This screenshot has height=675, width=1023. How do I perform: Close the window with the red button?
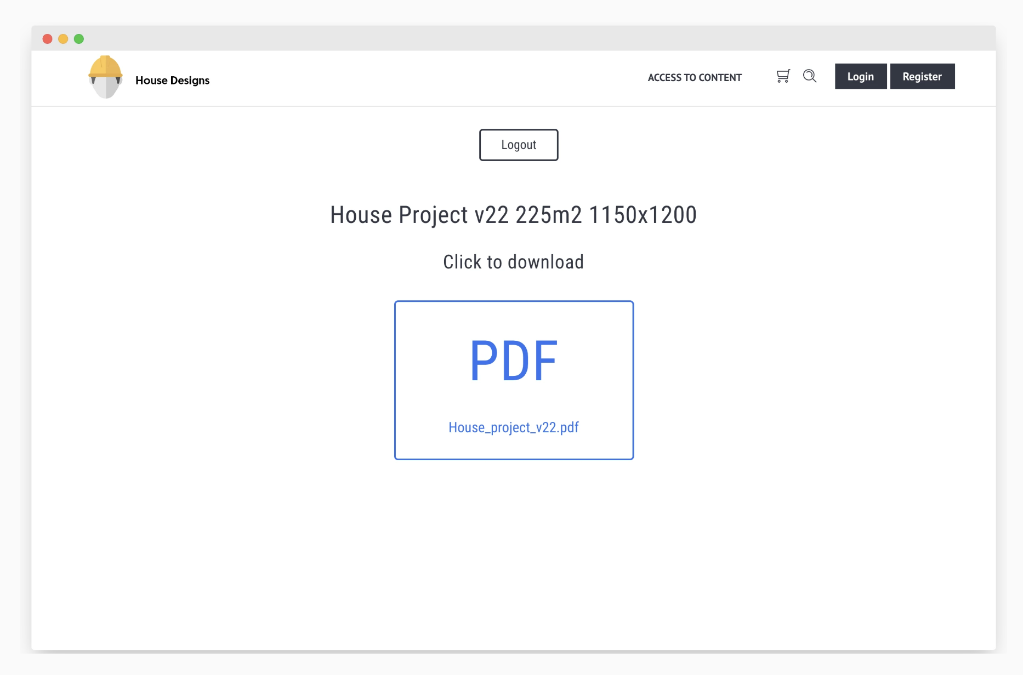tap(48, 39)
